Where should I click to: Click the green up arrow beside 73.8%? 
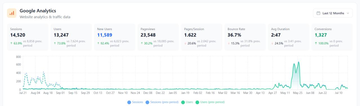[x=55, y=43]
